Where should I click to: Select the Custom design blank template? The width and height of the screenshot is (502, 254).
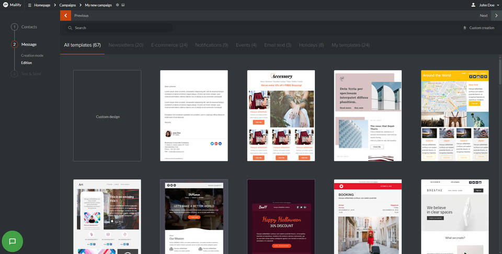pos(107,116)
